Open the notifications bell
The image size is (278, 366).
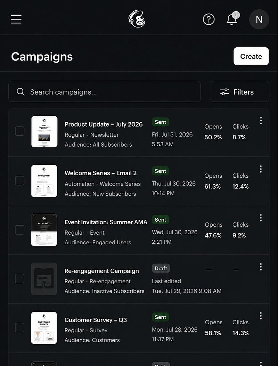(232, 19)
